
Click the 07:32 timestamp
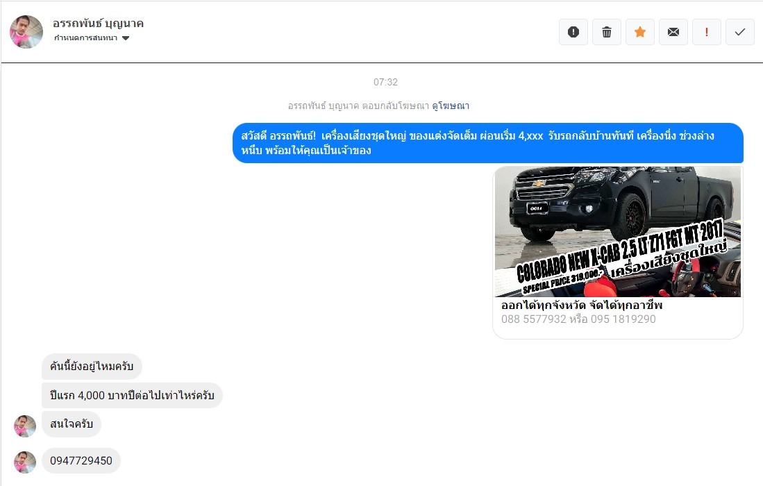[385, 82]
